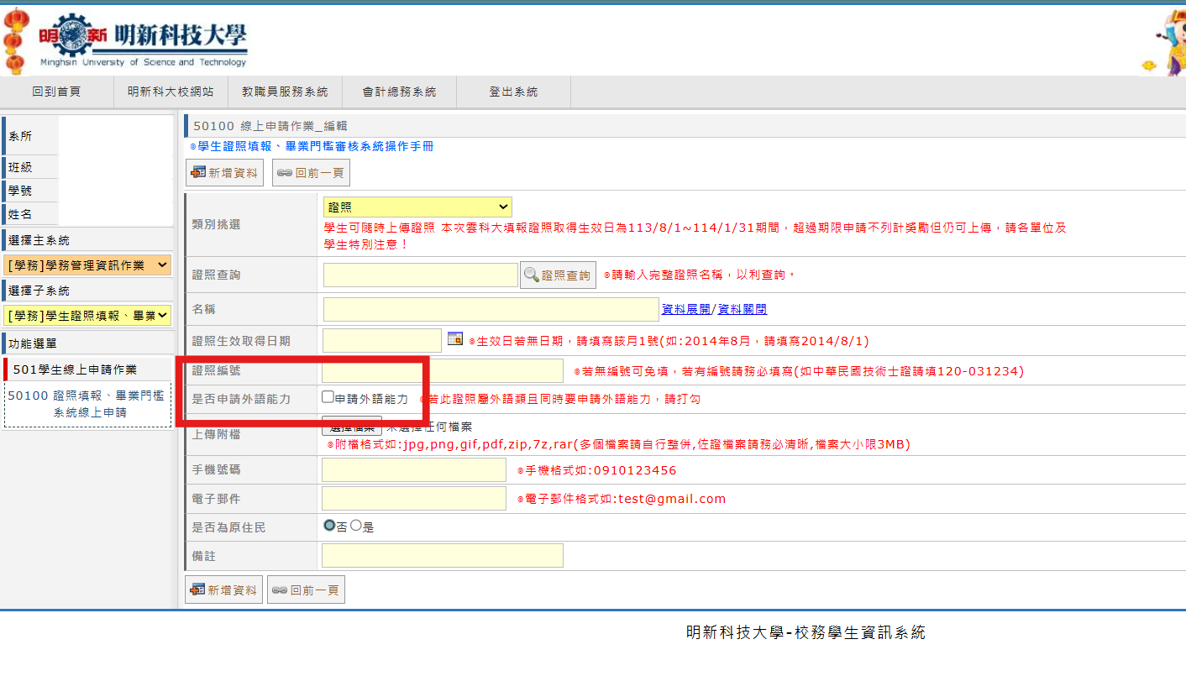Click the 手機號碼 input field
Viewport: 1186px width, 676px height.
(x=414, y=470)
